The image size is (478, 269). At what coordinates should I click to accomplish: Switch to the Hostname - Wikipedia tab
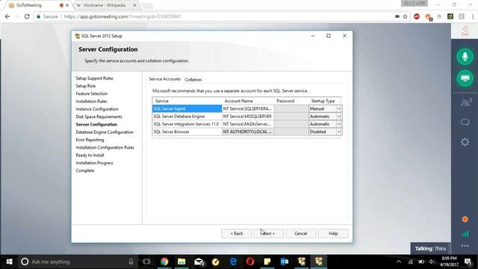(x=105, y=5)
